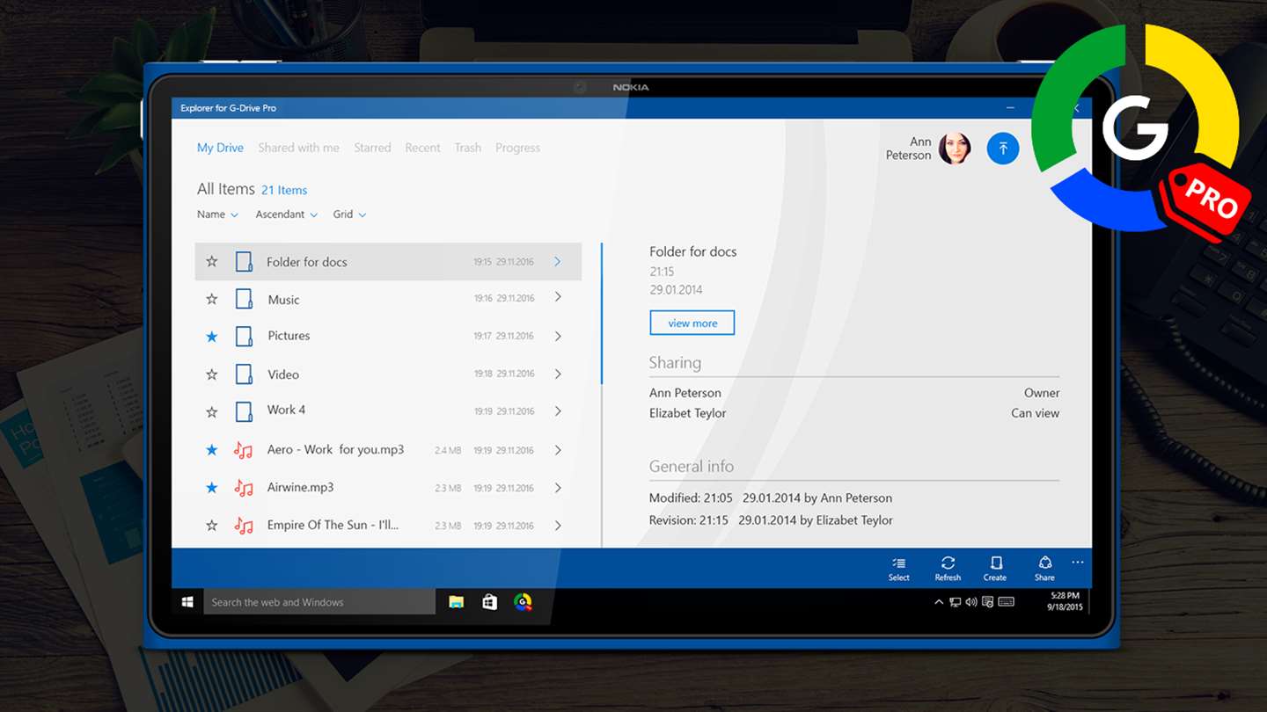The height and width of the screenshot is (712, 1267).
Task: Select the Work 4 folder name
Action: click(286, 410)
